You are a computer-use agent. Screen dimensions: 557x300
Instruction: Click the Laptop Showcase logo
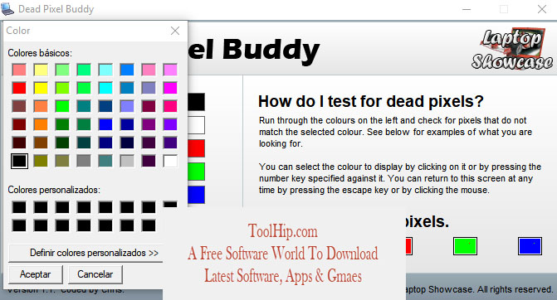[512, 48]
